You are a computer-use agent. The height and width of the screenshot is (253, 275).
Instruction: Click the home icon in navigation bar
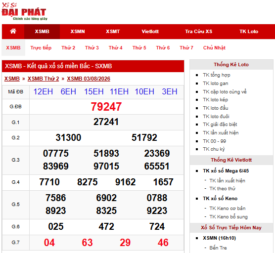tap(13, 31)
